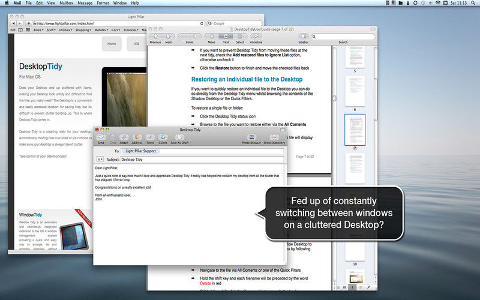Screen dimensions: 480x300
Task: Expand the Stuff bookmarks folder
Action: click(x=51, y=30)
